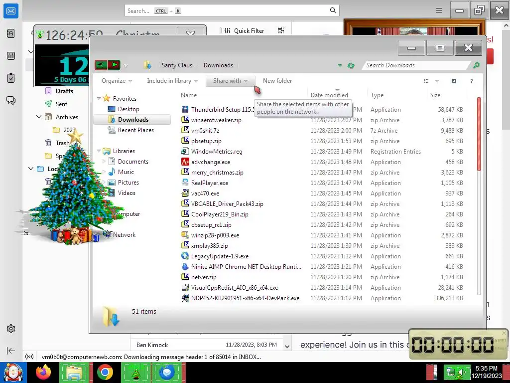Open Thunderbird hamburger app menu
The width and height of the screenshot is (510, 383).
439,10
